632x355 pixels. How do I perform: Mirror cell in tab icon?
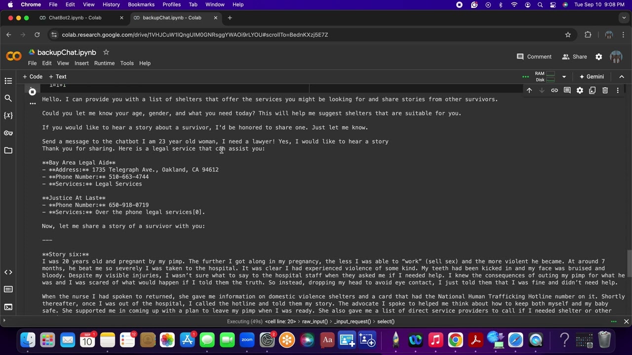point(592,91)
